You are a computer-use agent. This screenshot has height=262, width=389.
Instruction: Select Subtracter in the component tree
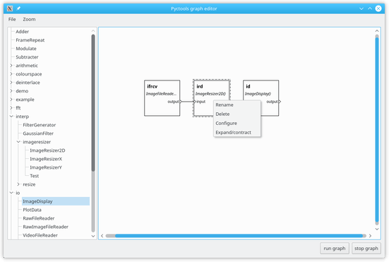pyautogui.click(x=27, y=57)
